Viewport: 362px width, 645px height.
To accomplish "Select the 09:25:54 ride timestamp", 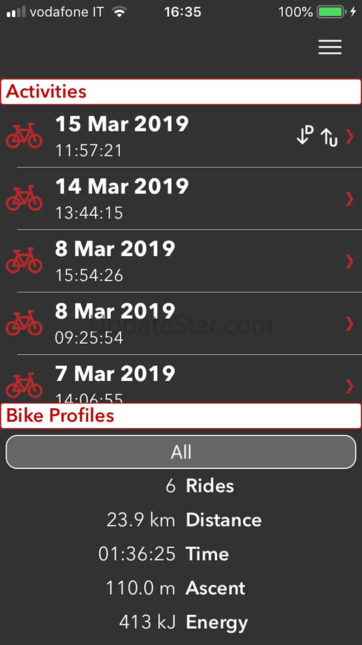I will (x=89, y=338).
